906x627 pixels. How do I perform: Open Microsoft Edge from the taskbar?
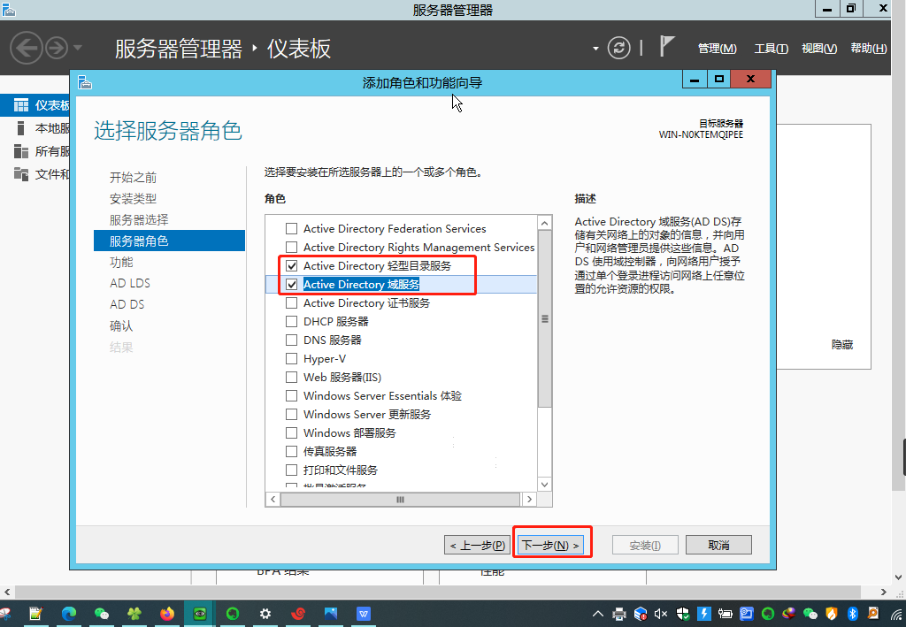[x=69, y=614]
